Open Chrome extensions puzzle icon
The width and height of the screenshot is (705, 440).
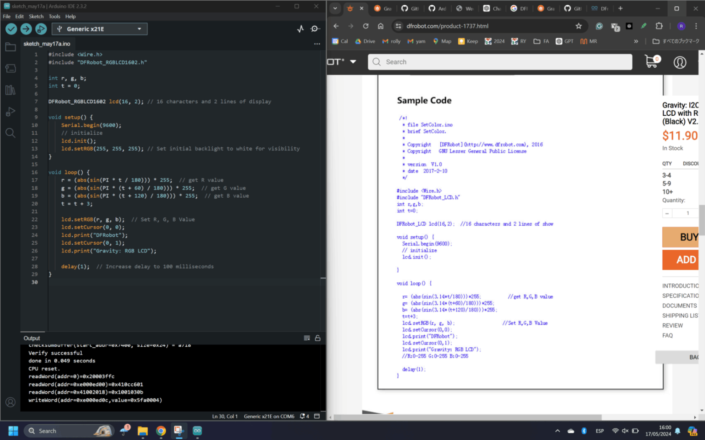(659, 26)
